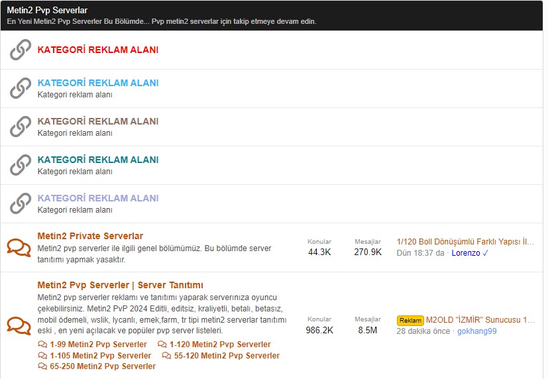This screenshot has height=379, width=548.
Task: Click the 986.2K Konular count
Action: (319, 330)
